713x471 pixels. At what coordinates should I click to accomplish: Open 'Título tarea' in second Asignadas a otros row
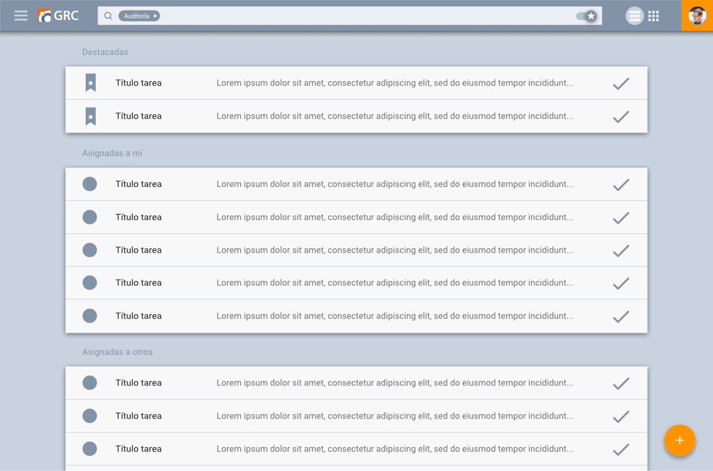coord(138,415)
